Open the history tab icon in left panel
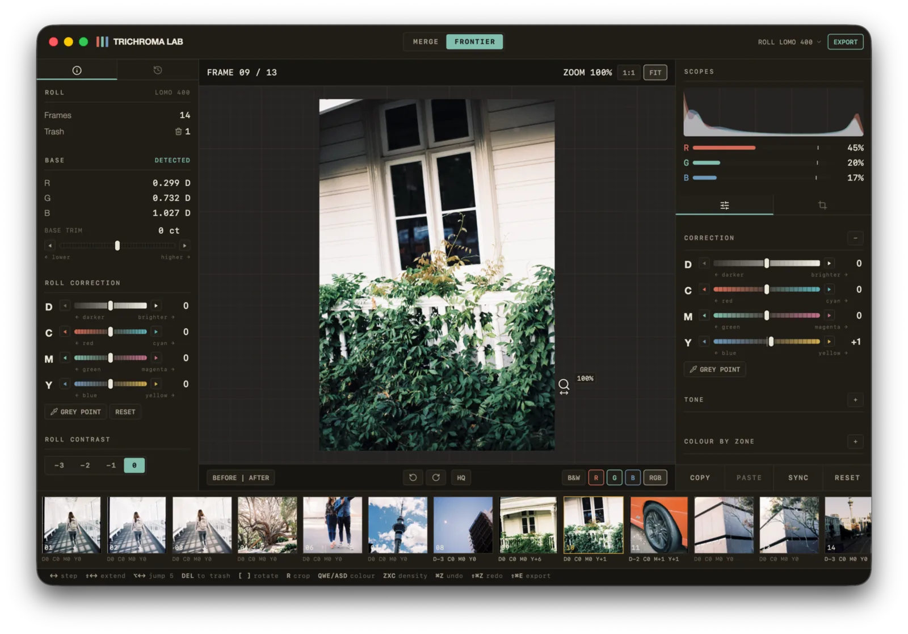 click(158, 70)
